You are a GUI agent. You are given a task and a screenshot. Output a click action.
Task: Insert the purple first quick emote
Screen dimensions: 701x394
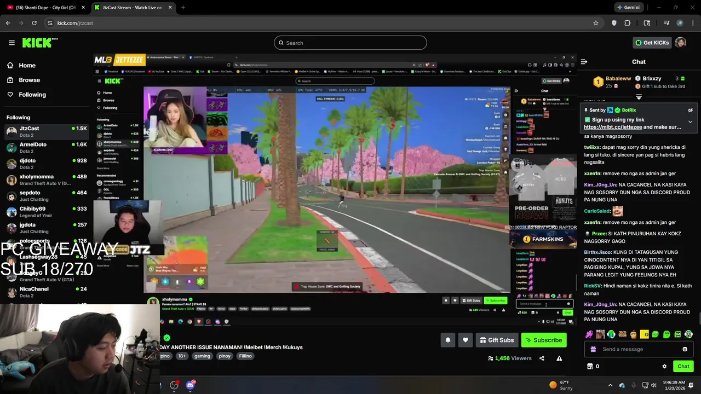click(x=589, y=334)
